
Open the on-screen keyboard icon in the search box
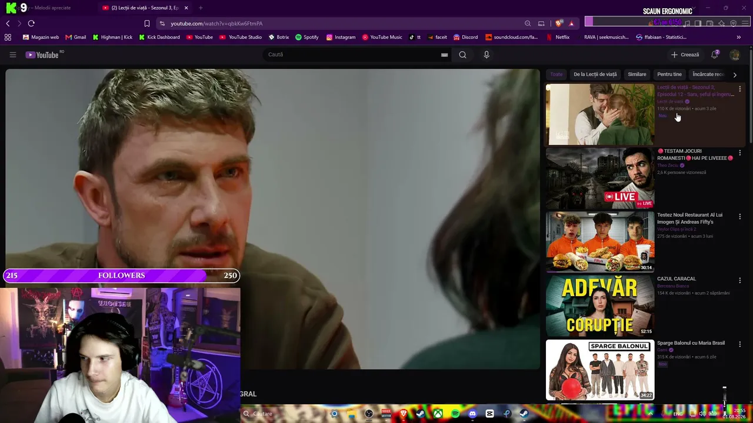(444, 55)
